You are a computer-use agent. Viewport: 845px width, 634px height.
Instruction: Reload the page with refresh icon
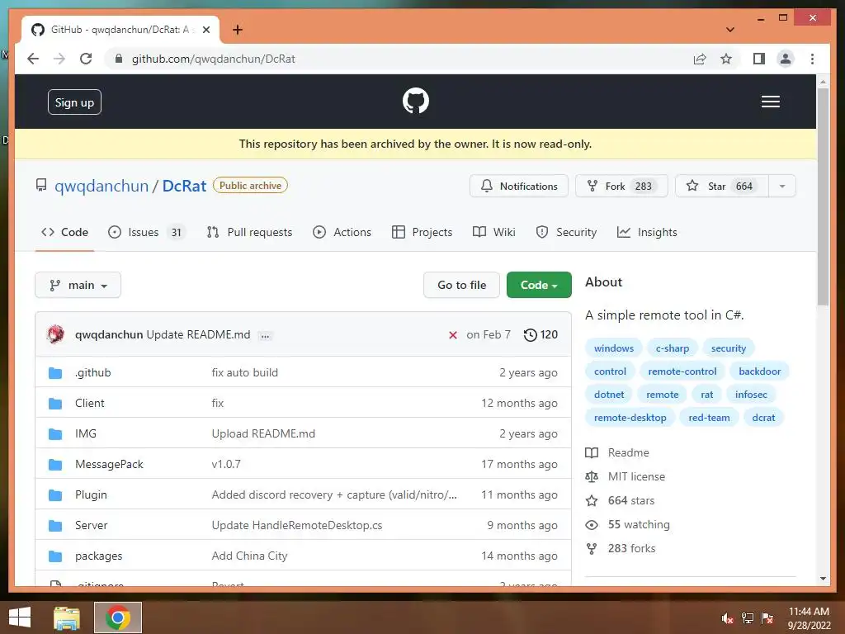86,59
